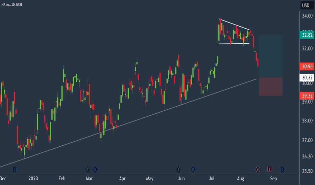The image size is (315, 185).
Task: Click the May label on the time axis
Action: click(150, 178)
